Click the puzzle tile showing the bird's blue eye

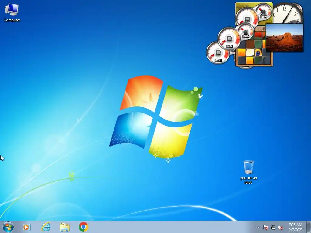click(258, 53)
